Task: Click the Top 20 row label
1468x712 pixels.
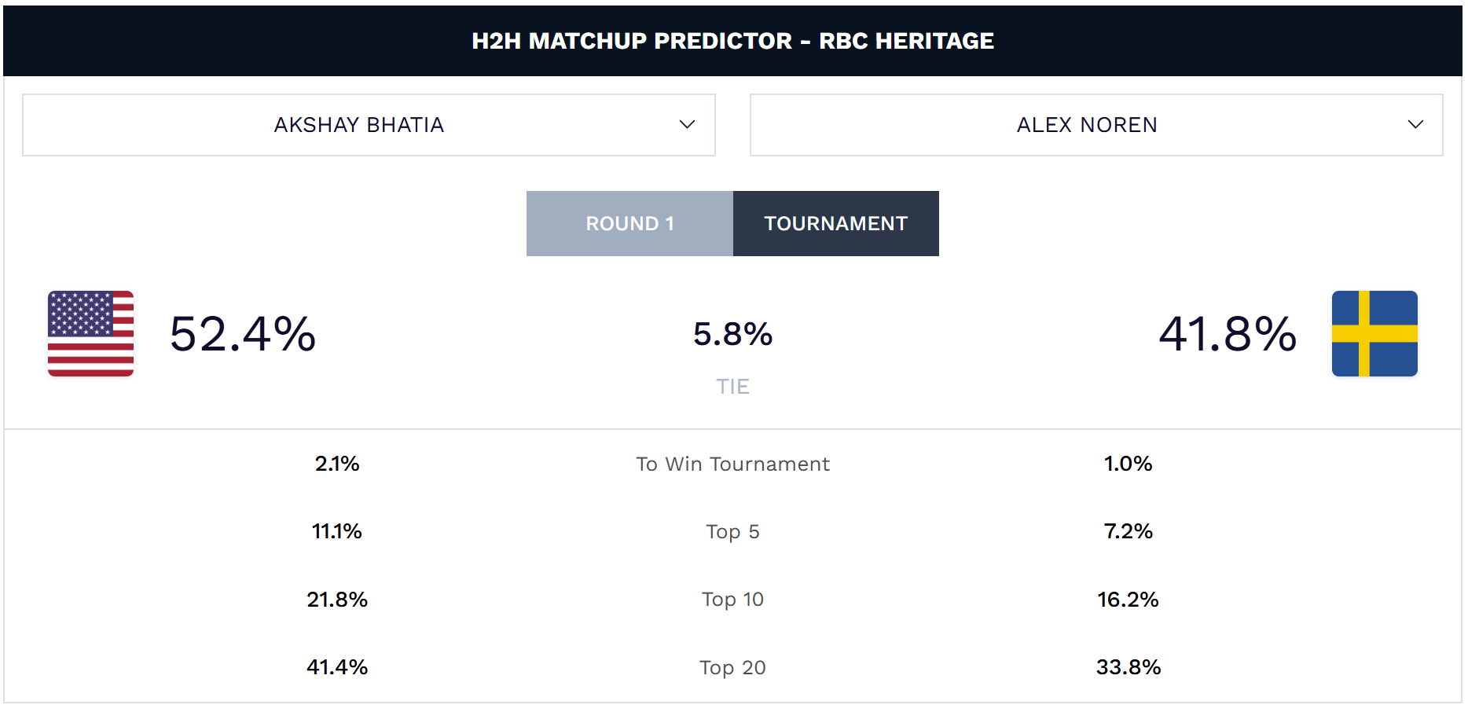Action: click(732, 667)
